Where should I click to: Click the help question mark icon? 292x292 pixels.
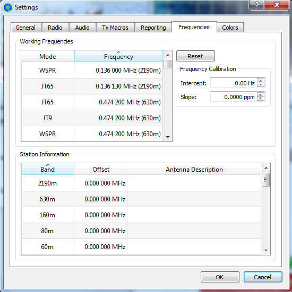click(257, 5)
